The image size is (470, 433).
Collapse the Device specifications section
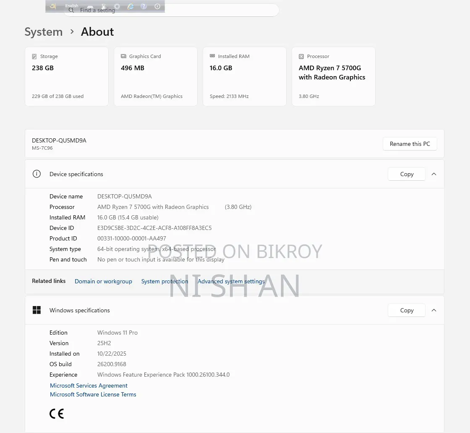[x=434, y=174]
